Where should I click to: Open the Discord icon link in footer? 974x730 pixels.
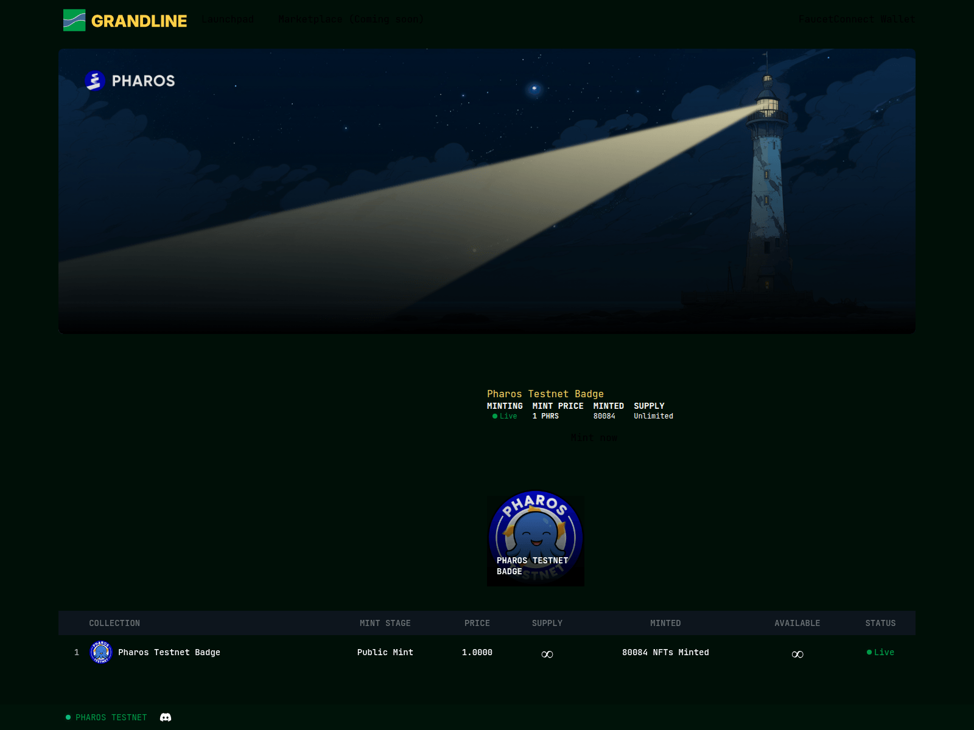pyautogui.click(x=166, y=717)
